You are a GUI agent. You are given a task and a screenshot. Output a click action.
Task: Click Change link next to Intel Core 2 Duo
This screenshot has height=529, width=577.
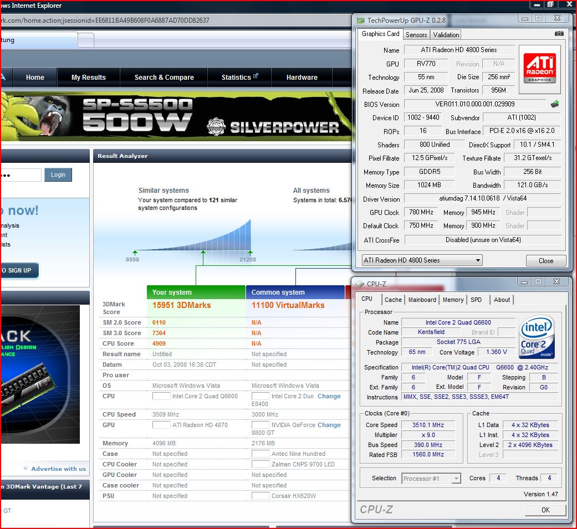pos(329,396)
